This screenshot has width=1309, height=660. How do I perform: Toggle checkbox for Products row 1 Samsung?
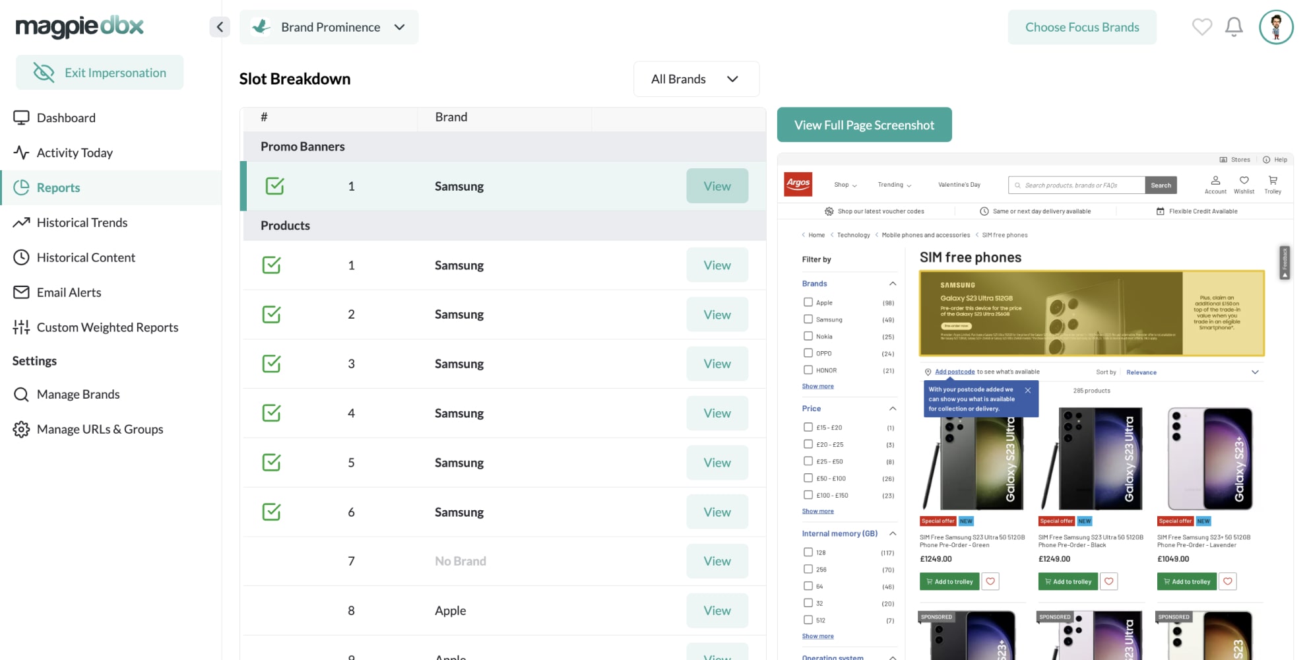point(271,265)
